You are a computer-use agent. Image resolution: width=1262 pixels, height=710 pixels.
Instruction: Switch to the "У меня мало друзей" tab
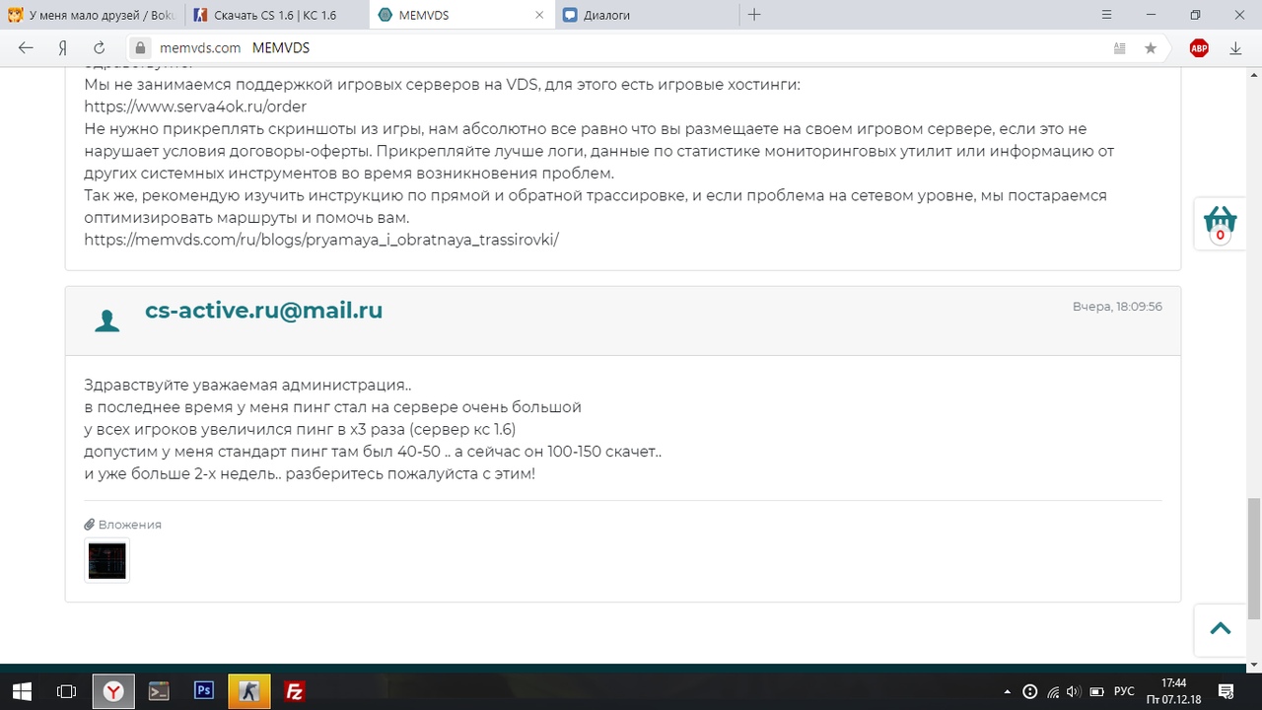[x=93, y=15]
